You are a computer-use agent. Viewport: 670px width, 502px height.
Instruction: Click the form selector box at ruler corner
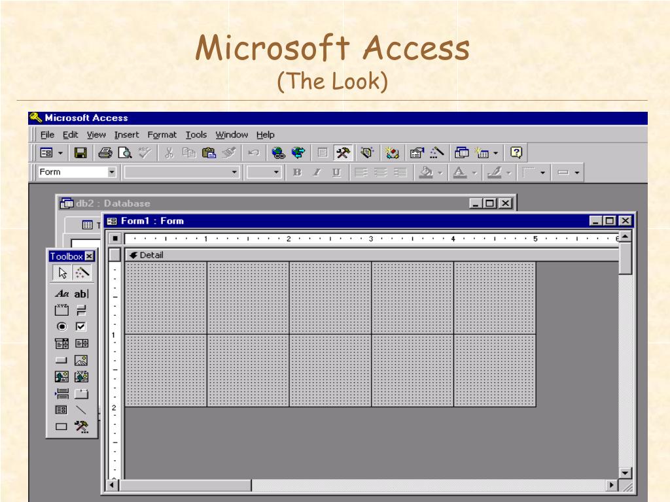pos(115,238)
